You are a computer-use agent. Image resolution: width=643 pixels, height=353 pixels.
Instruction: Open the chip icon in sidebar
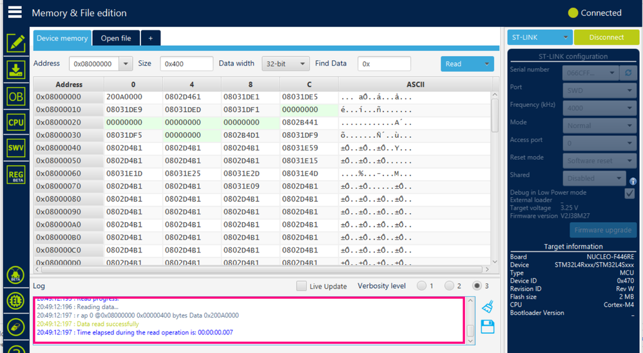(15, 301)
